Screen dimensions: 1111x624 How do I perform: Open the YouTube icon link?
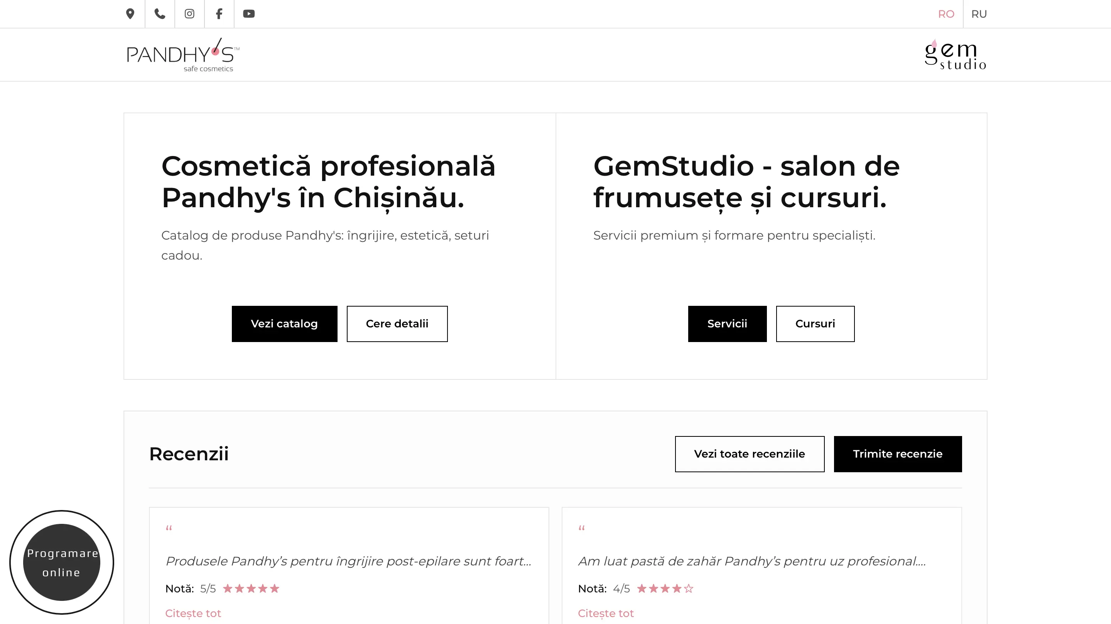pyautogui.click(x=249, y=14)
